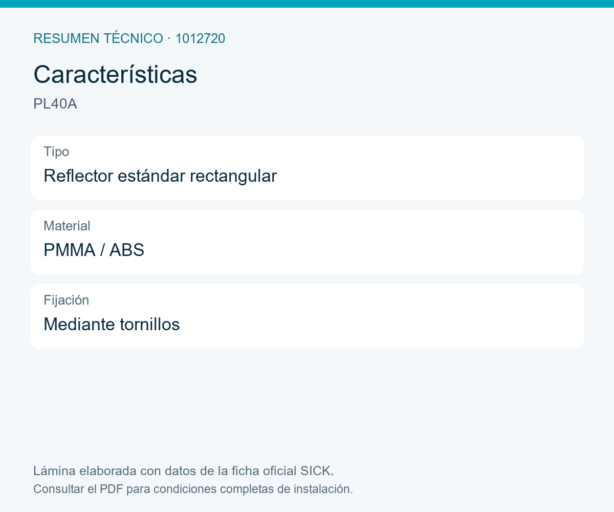Click the Tipo label
614x512 pixels.
point(56,152)
